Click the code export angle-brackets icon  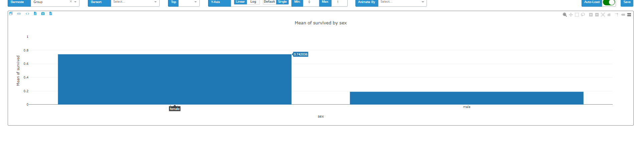[x=27, y=14]
